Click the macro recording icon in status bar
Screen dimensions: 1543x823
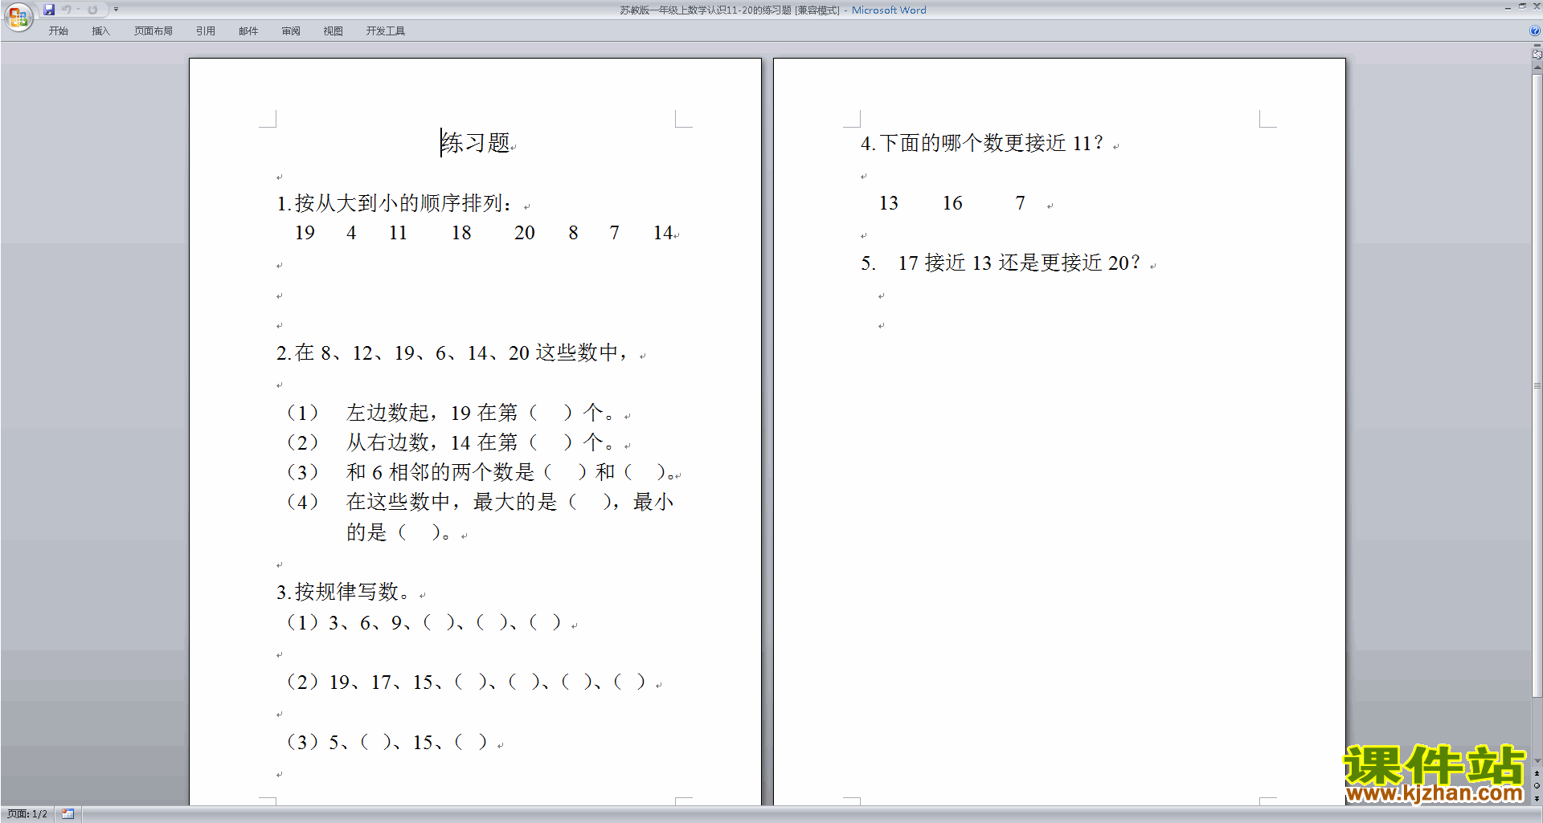pyautogui.click(x=68, y=814)
